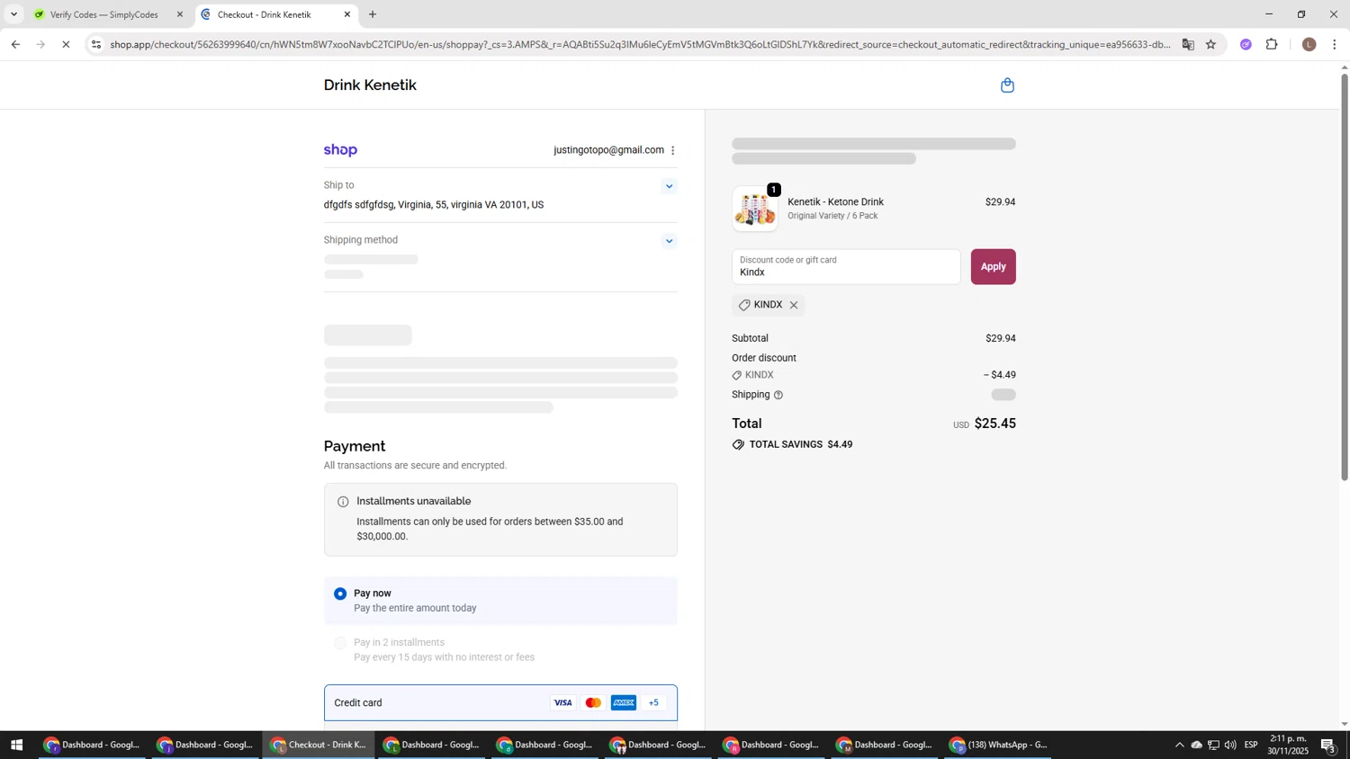
Task: Close the Verify Codes SimplyCodes tab
Action: coord(180,14)
